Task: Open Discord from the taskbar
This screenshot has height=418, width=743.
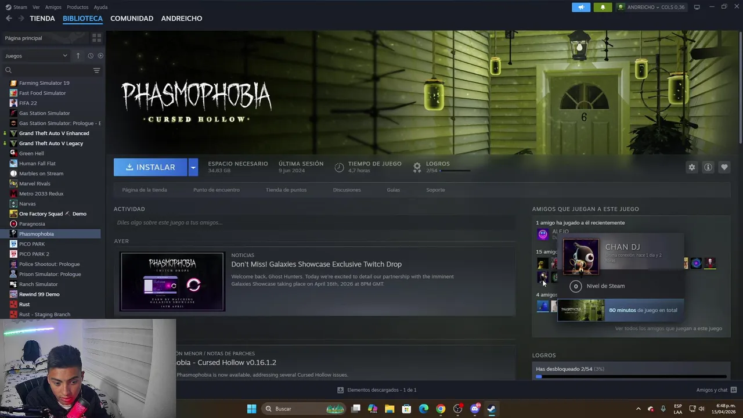Action: [x=475, y=409]
